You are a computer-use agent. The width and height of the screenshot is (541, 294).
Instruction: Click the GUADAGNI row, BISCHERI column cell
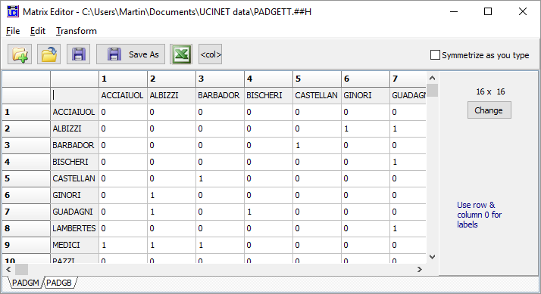click(268, 212)
